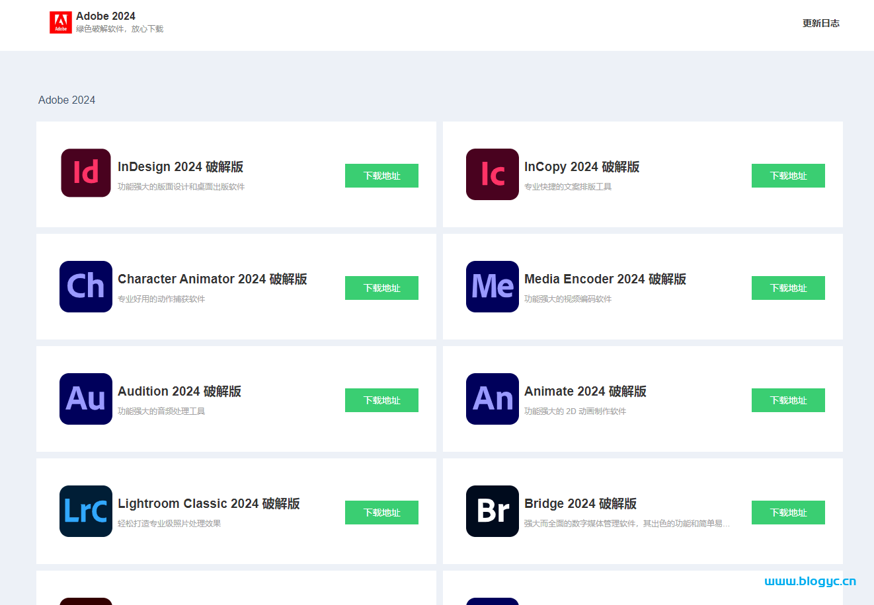Click 下载地址 for InCopy 2024

point(788,176)
